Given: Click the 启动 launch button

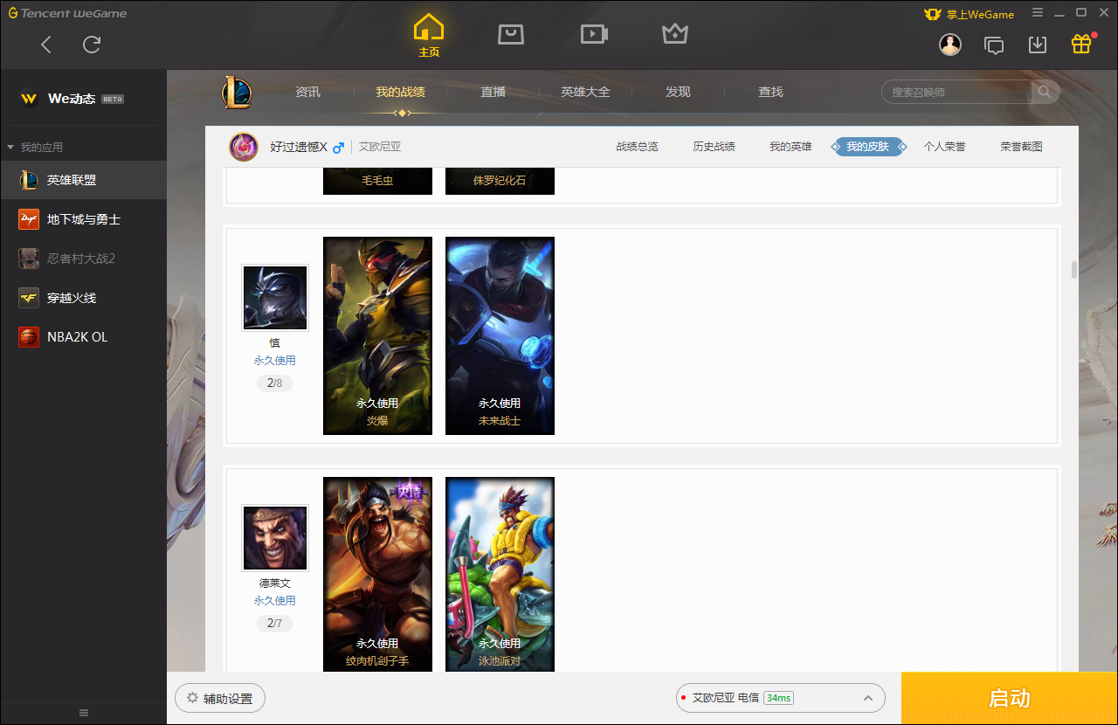Looking at the screenshot, I should 1010,699.
